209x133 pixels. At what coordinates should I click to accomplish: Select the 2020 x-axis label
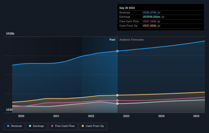pyautogui.click(x=21, y=116)
